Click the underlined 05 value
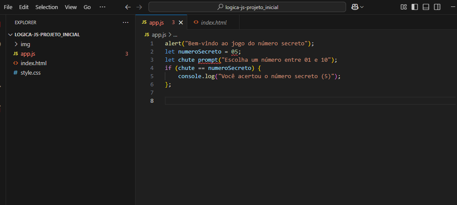The width and height of the screenshot is (457, 205). [235, 52]
